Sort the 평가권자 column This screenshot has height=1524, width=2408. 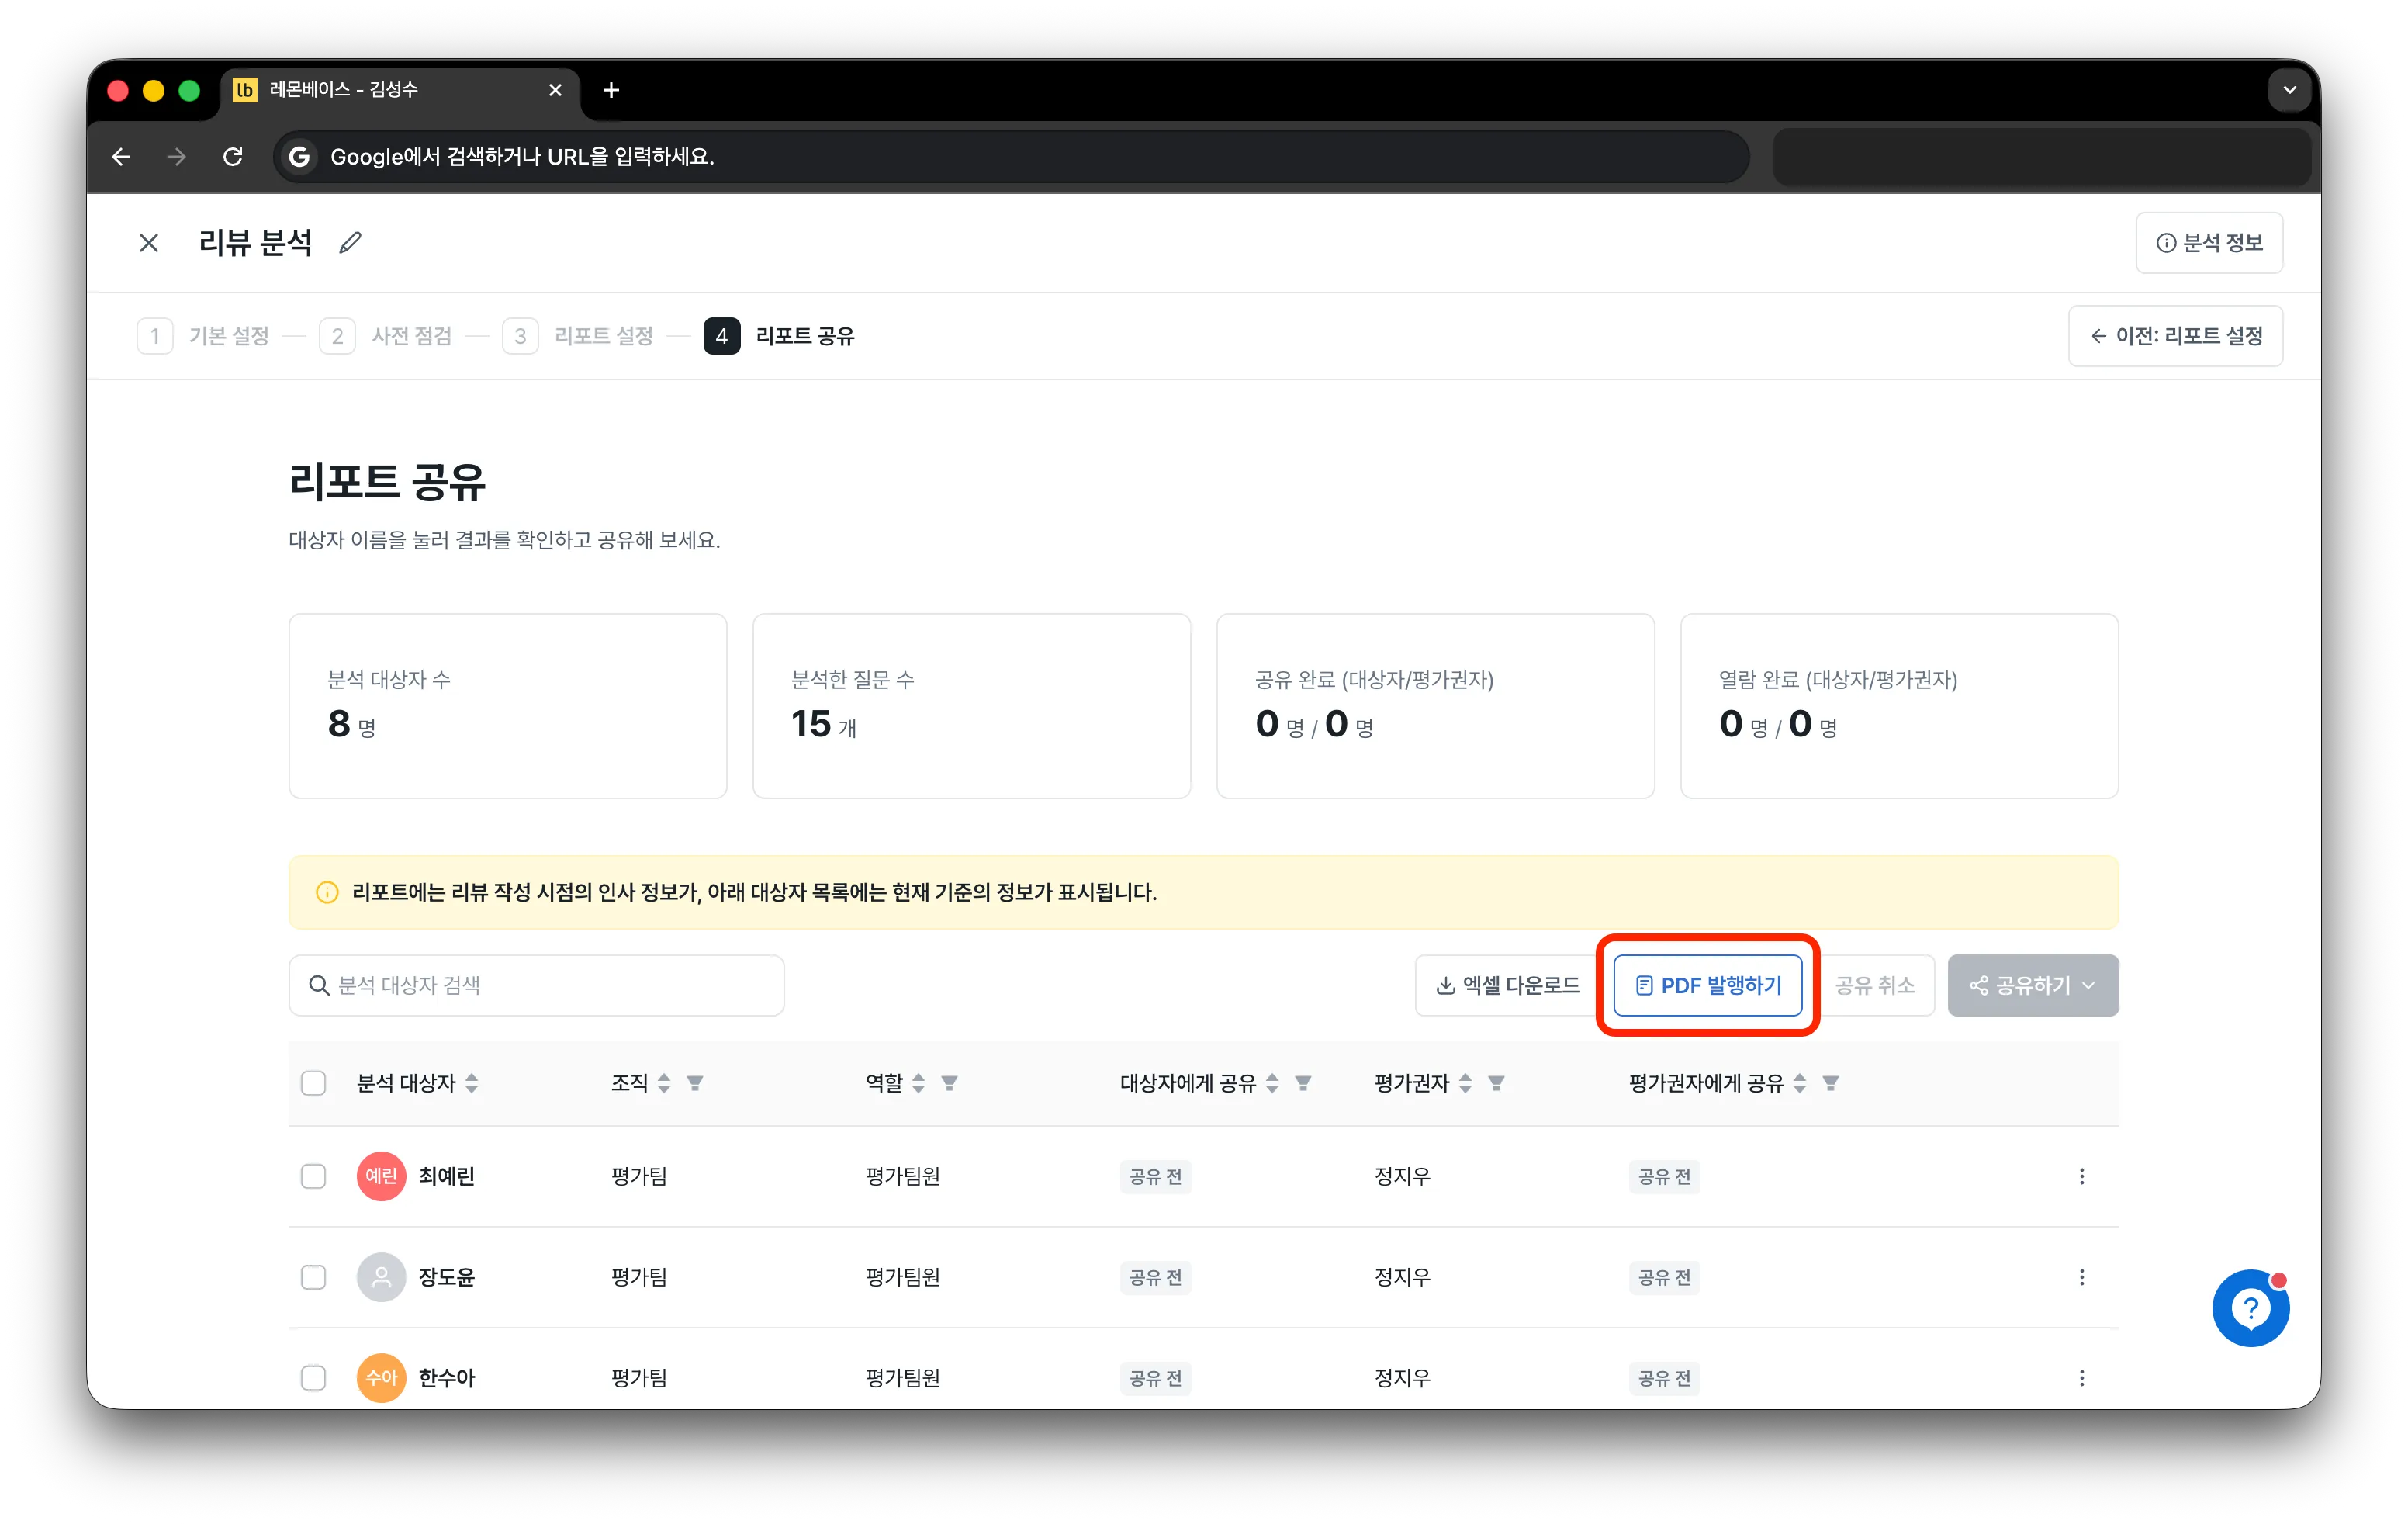click(x=1465, y=1083)
